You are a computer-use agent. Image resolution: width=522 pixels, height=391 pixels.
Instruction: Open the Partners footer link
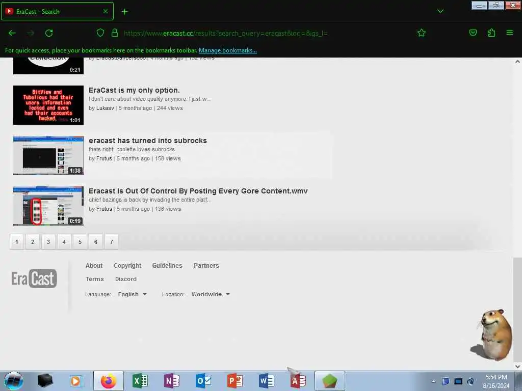(206, 266)
